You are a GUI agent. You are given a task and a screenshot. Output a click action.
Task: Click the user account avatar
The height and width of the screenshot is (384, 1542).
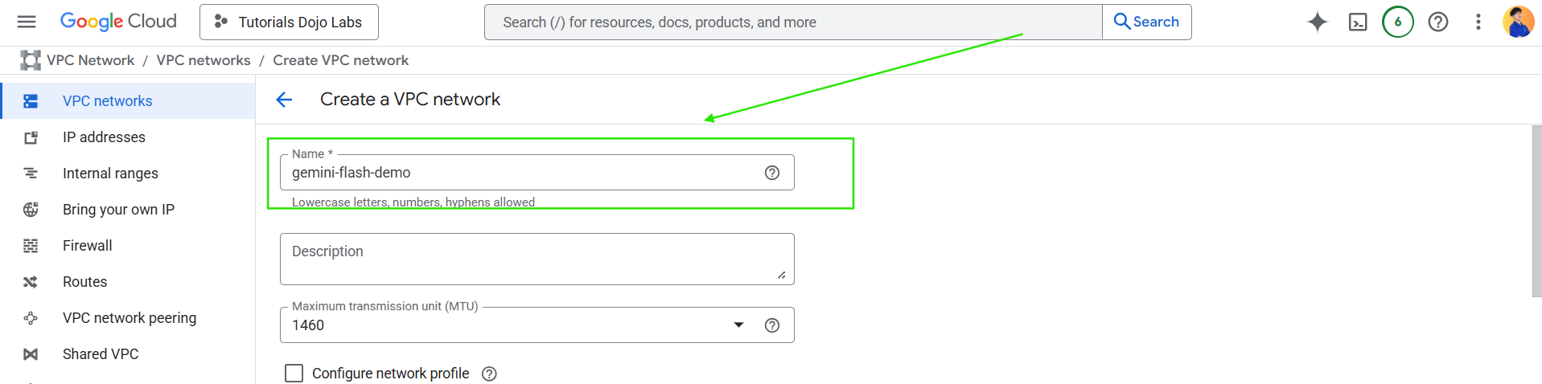pos(1518,22)
